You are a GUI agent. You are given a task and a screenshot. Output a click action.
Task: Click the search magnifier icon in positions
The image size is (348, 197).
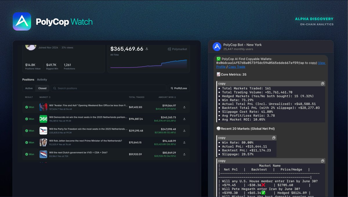tap(55, 88)
